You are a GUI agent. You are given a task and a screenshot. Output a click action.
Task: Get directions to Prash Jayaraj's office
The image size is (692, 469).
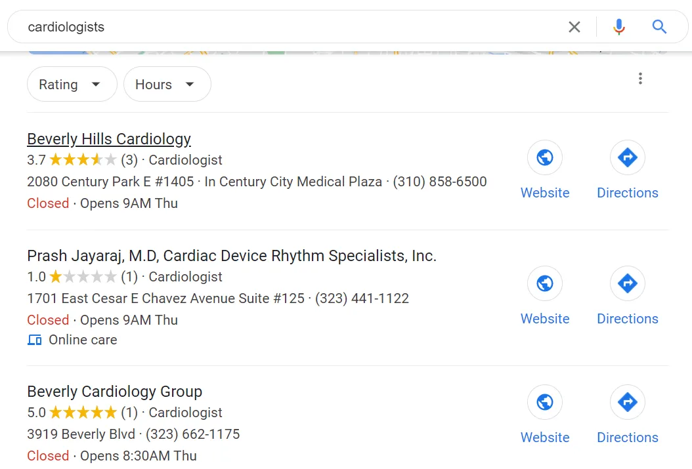click(627, 283)
